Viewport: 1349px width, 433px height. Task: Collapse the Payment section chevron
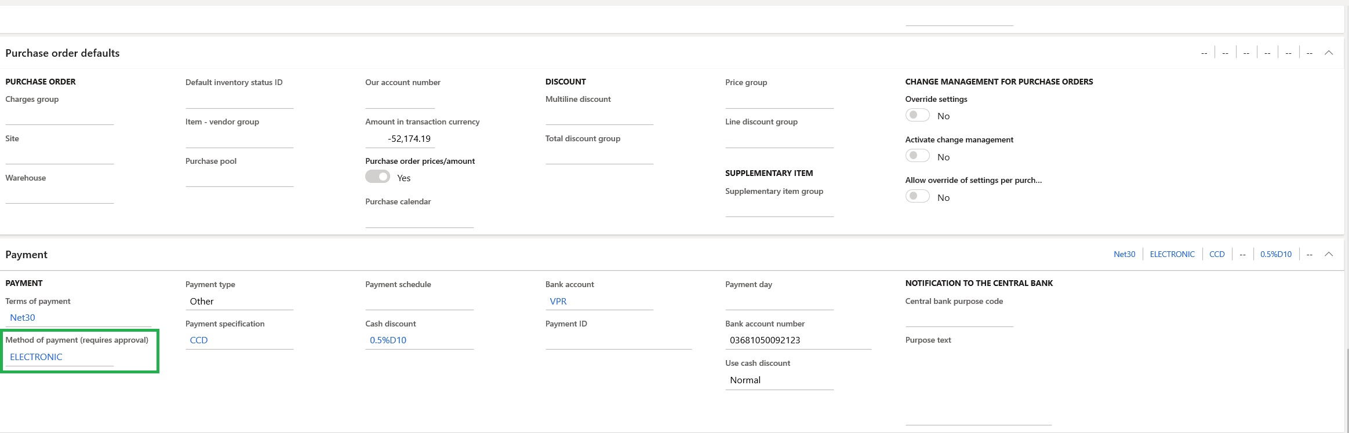click(x=1329, y=254)
